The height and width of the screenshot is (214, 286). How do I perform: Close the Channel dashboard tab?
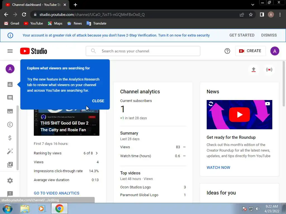pyautogui.click(x=65, y=5)
